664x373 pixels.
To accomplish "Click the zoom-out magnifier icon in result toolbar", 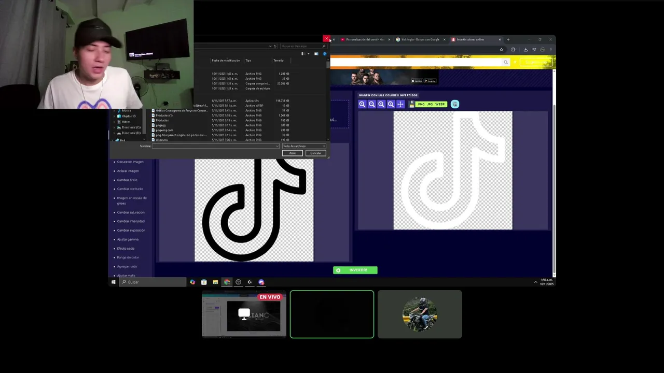I will coord(372,104).
